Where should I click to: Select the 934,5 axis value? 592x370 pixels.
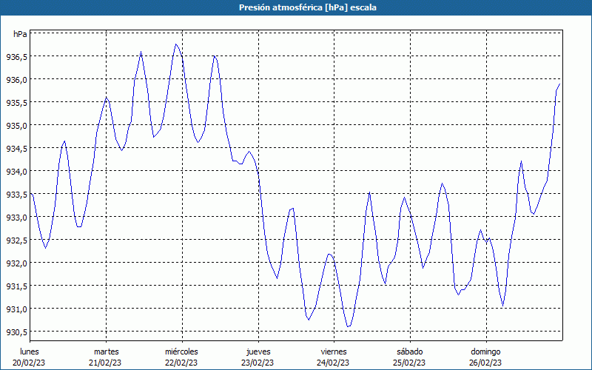16,149
